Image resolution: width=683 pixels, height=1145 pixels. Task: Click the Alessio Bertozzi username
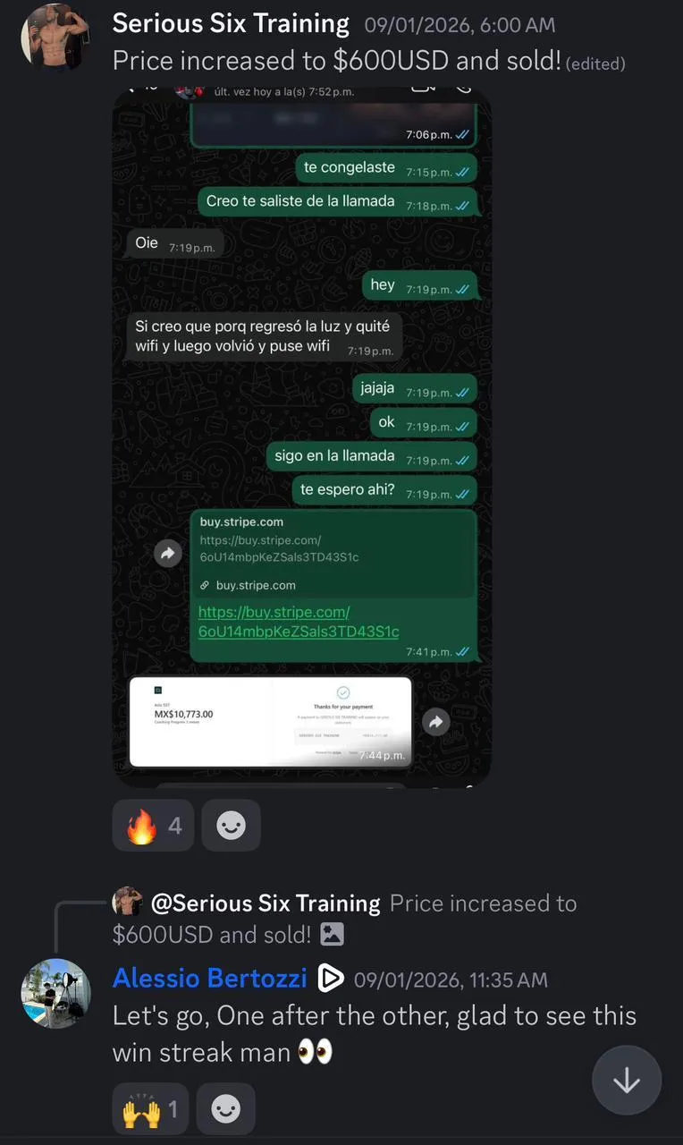(210, 978)
